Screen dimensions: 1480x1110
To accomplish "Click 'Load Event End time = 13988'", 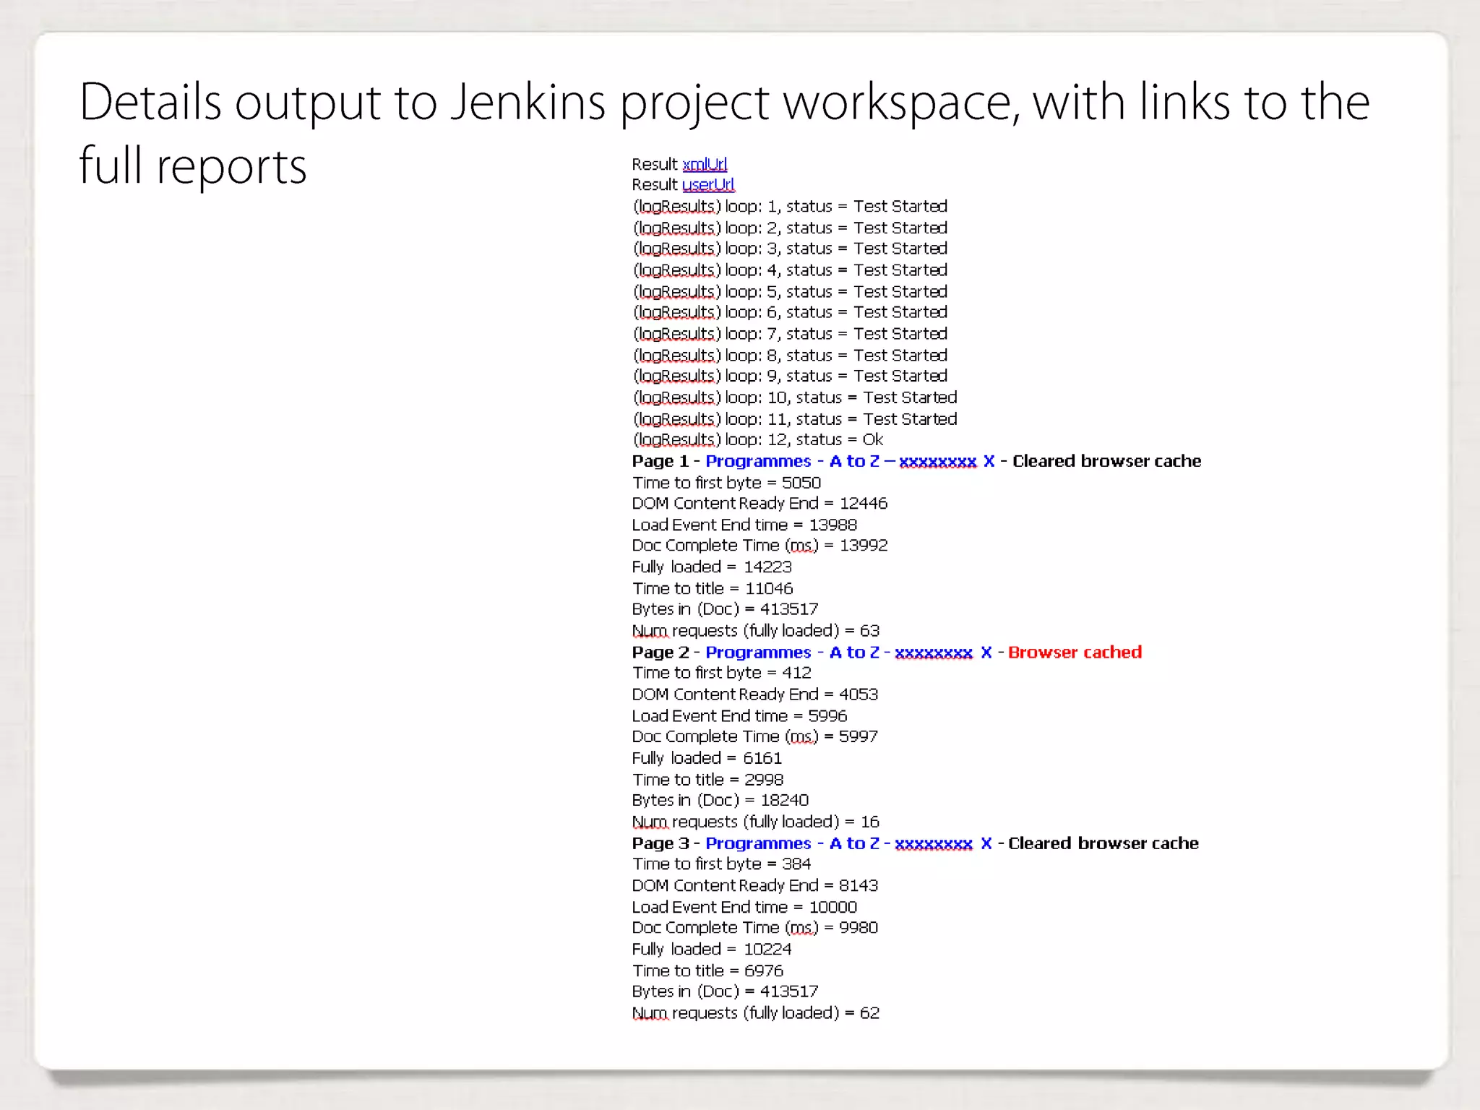I will click(744, 525).
